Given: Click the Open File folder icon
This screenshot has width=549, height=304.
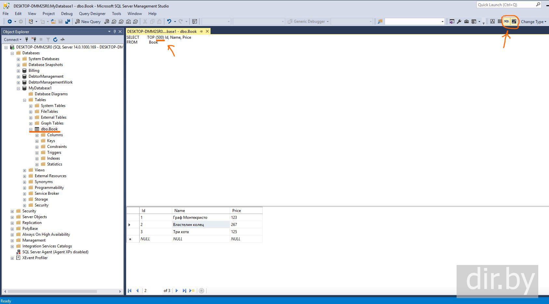Looking at the screenshot, I should point(53,21).
